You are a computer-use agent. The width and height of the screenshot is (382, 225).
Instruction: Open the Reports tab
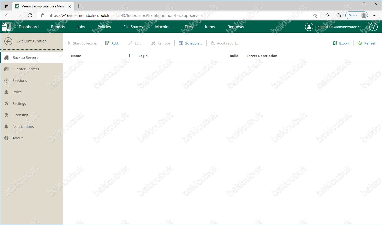coord(58,27)
